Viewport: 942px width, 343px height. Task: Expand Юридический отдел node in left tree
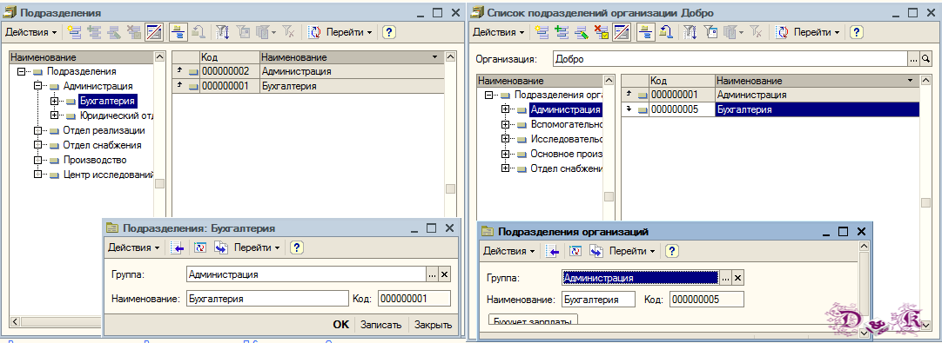(x=54, y=115)
